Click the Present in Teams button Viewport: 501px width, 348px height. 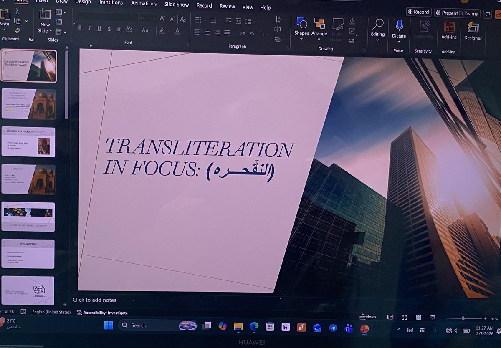click(x=457, y=13)
